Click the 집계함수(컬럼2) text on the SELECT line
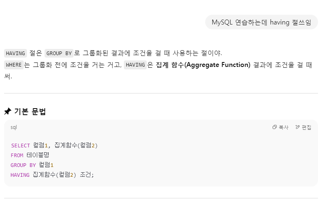 pyautogui.click(x=76, y=145)
